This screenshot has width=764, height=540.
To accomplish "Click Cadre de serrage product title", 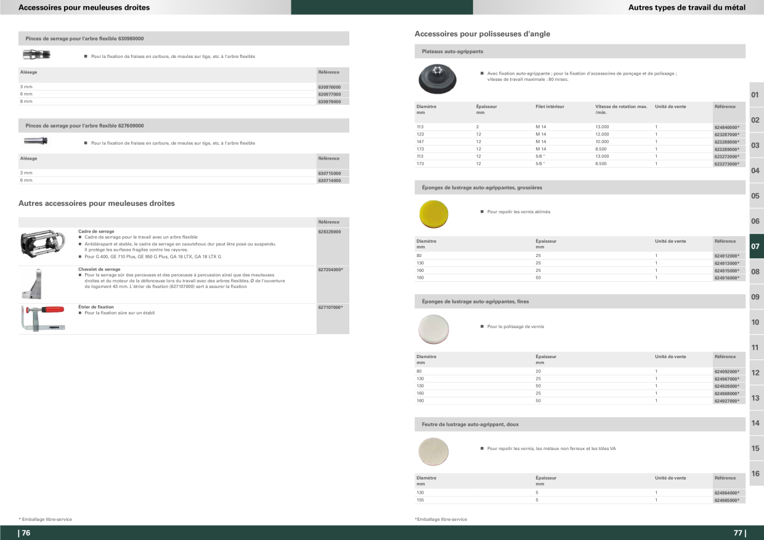I will [x=96, y=232].
